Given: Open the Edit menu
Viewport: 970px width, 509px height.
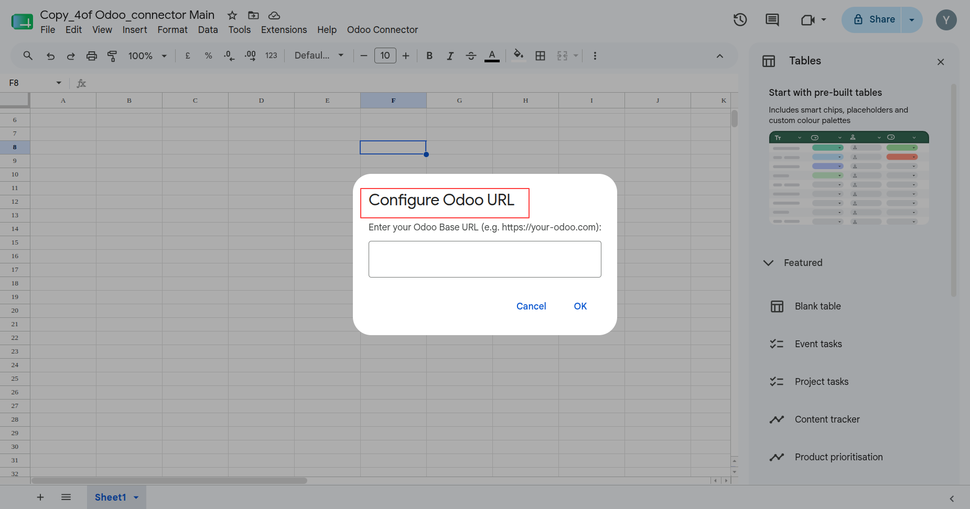Looking at the screenshot, I should (73, 30).
